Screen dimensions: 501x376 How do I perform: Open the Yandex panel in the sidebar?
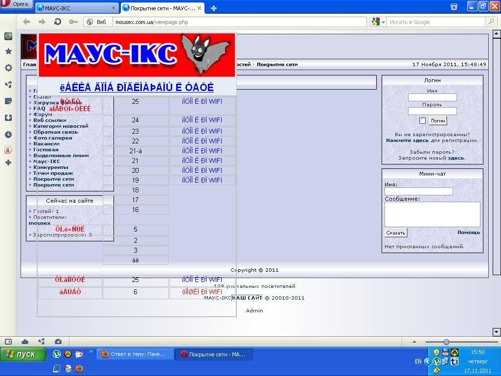pos(8,150)
